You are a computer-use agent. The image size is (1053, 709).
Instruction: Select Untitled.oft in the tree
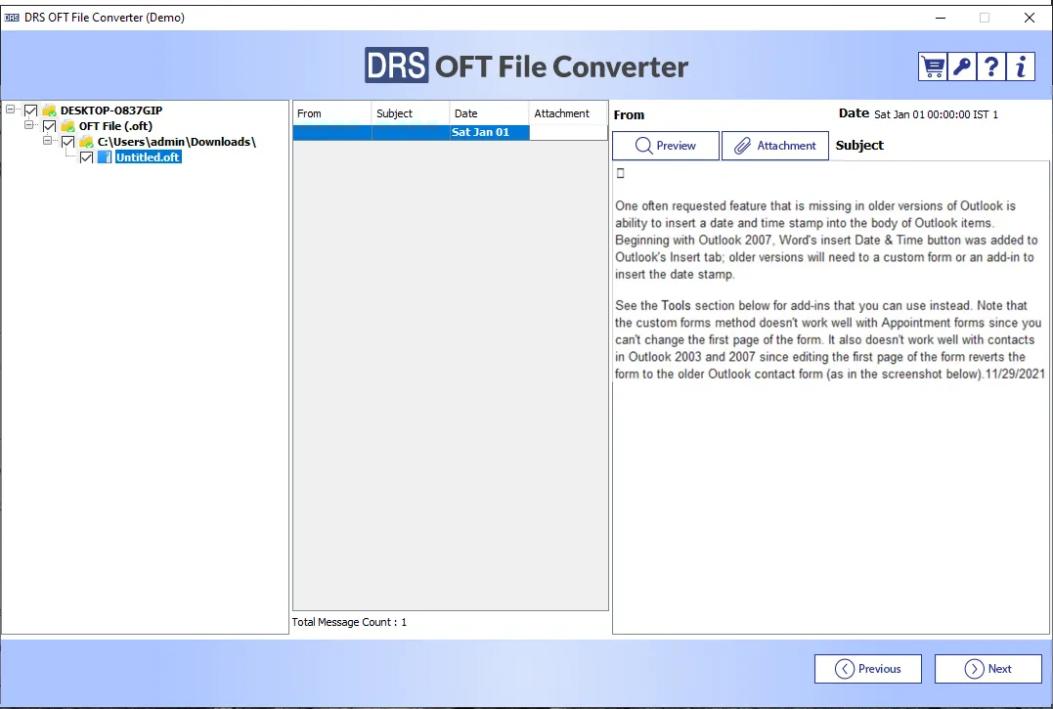pos(148,157)
